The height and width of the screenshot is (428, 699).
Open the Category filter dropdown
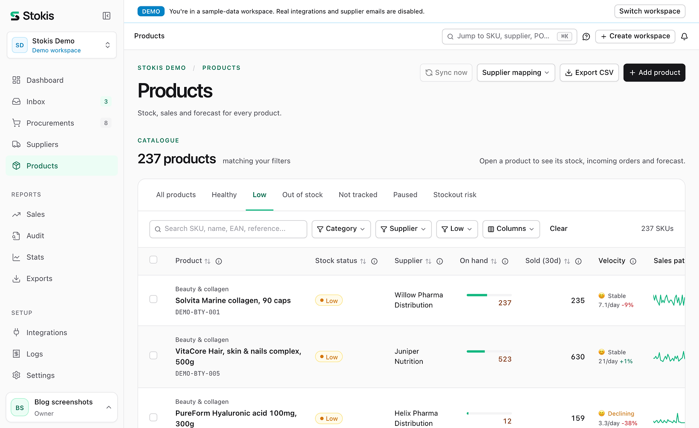tap(341, 229)
